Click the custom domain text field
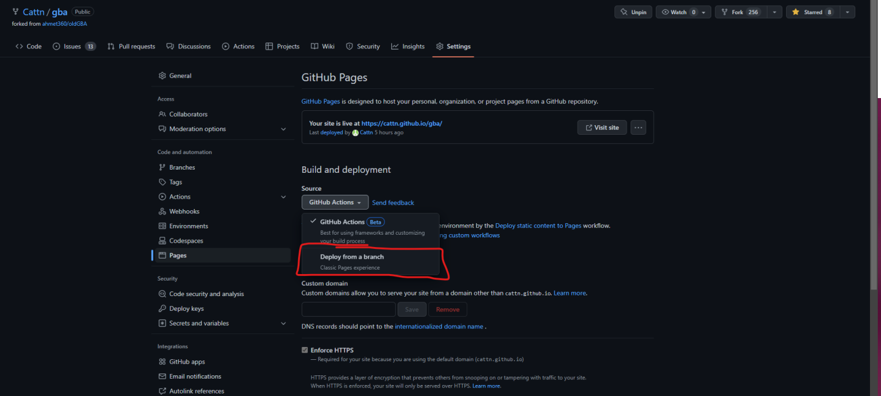 pos(348,310)
